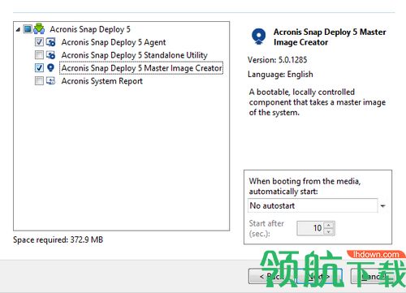Click the Start after seconds value field
Viewport: 406px width, 293px height.
click(x=311, y=228)
